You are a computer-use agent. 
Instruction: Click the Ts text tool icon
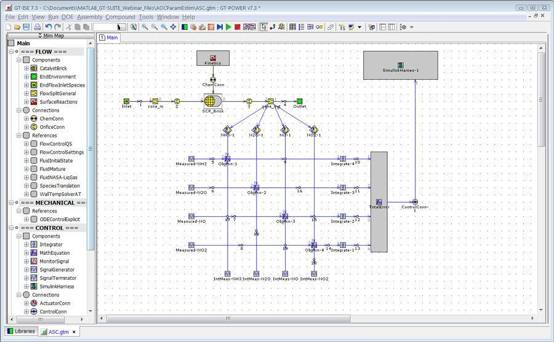(342, 27)
